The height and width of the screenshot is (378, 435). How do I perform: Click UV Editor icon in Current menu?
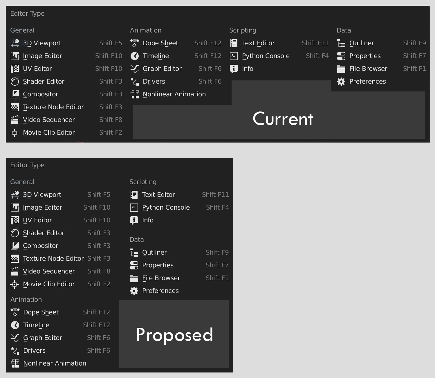pyautogui.click(x=15, y=69)
